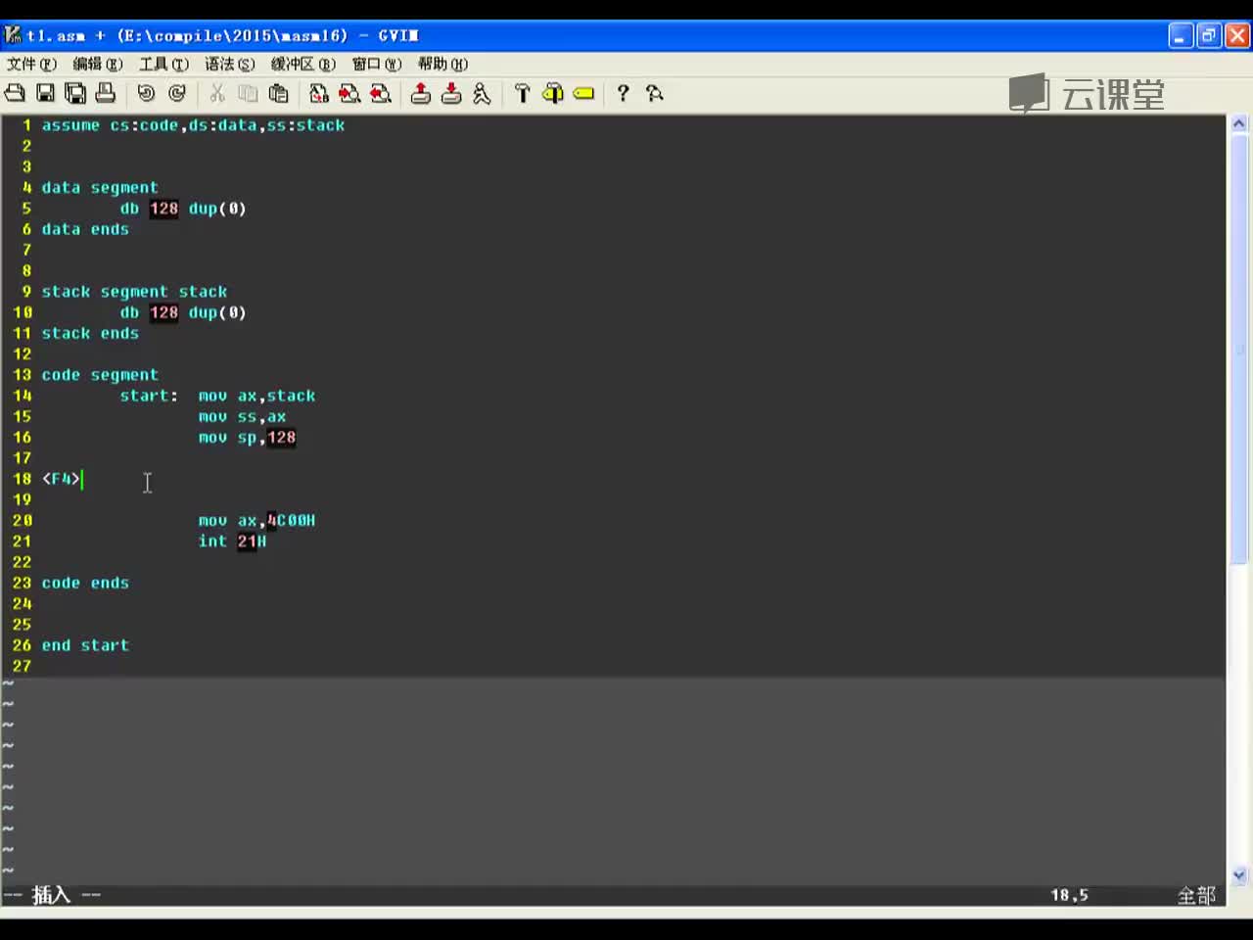1253x940 pixels.
Task: Click the 'data segment' line
Action: (x=100, y=188)
